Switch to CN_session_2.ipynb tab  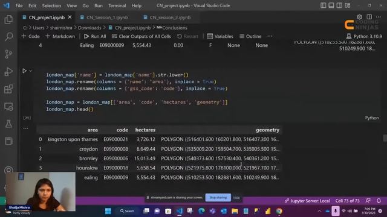(167, 17)
